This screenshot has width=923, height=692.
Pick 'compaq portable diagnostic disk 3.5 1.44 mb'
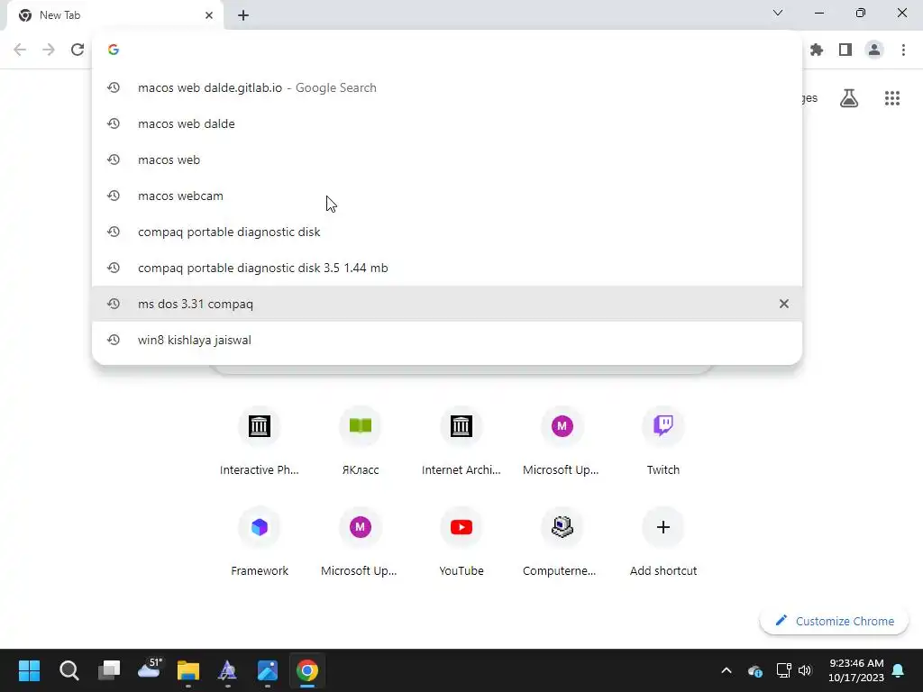point(447,268)
